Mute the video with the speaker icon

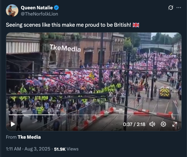pyautogui.click(x=152, y=124)
